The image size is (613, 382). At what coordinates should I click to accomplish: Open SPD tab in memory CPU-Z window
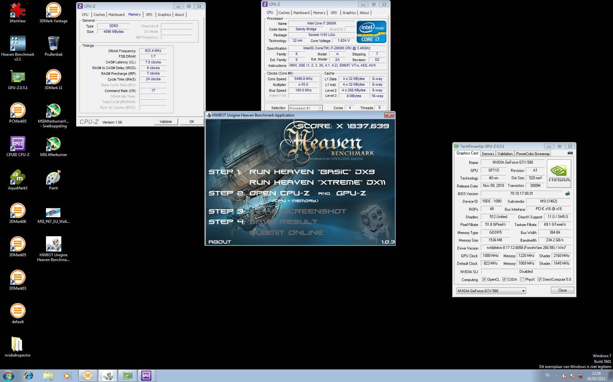coord(149,15)
